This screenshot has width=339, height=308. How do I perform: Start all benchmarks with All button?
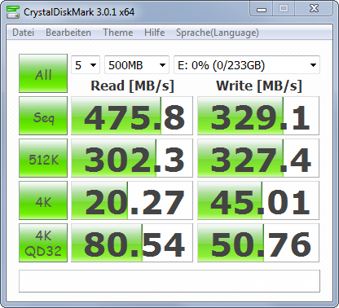pos(43,73)
